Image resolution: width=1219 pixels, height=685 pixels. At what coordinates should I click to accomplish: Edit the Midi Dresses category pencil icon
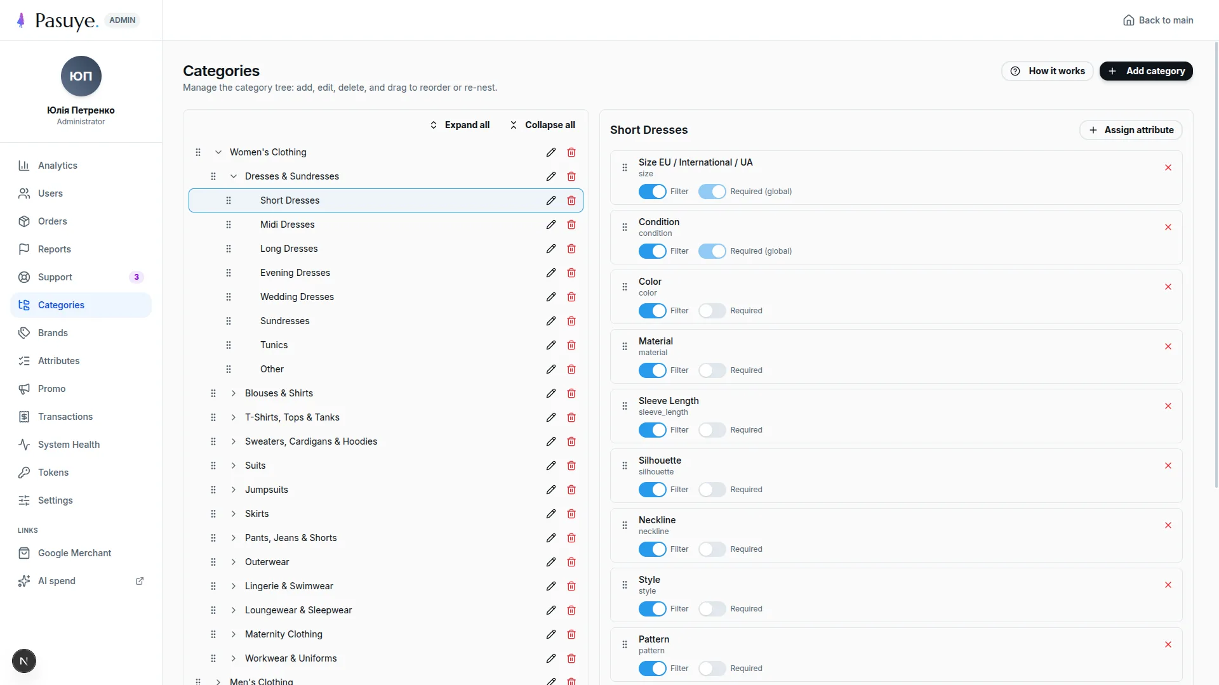[x=551, y=225]
